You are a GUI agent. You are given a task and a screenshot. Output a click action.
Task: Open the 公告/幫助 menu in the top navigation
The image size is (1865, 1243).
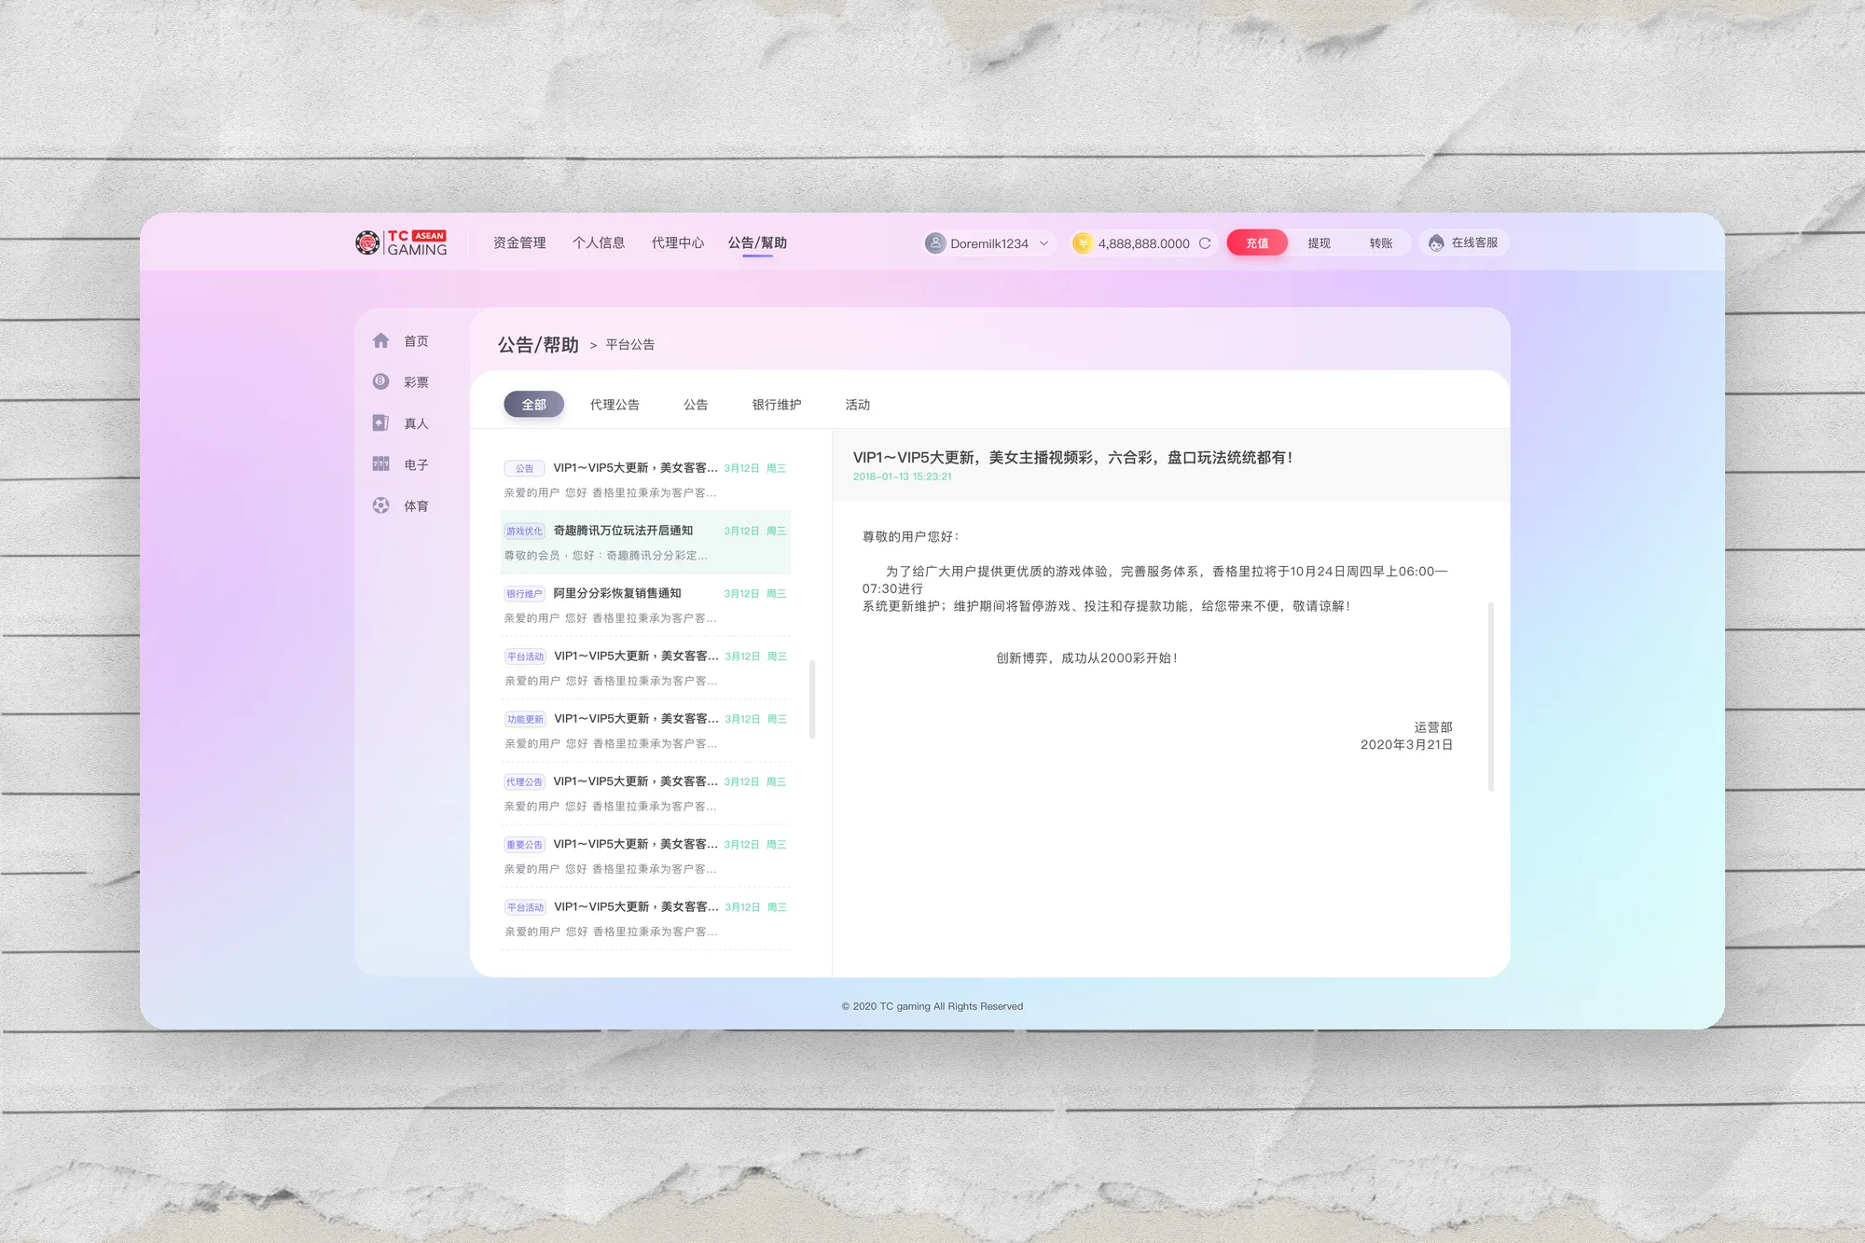[x=757, y=242]
